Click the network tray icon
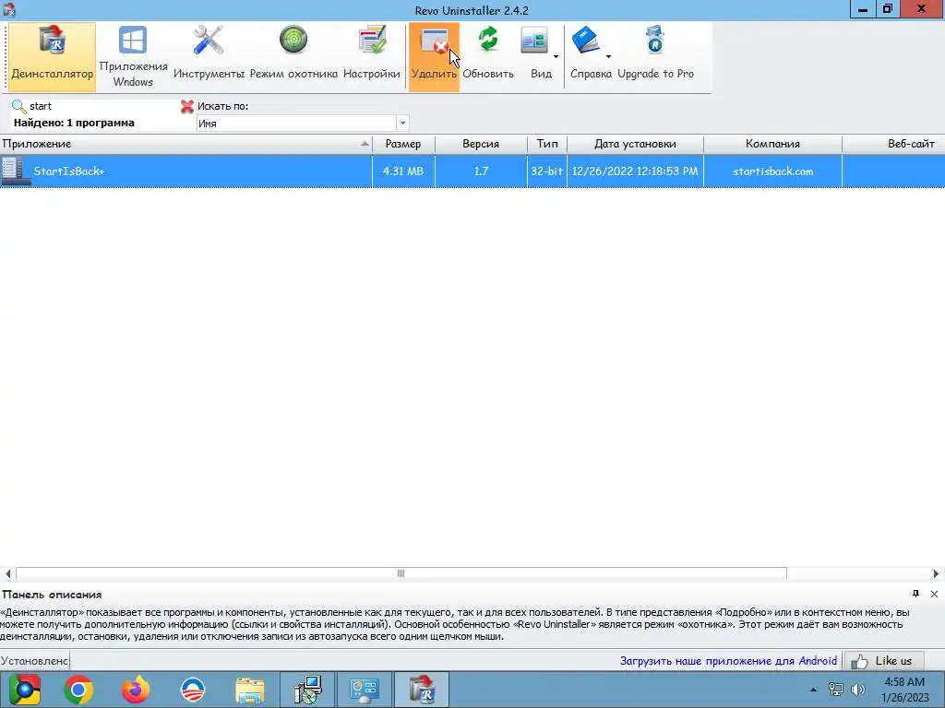This screenshot has width=945, height=708. (835, 690)
